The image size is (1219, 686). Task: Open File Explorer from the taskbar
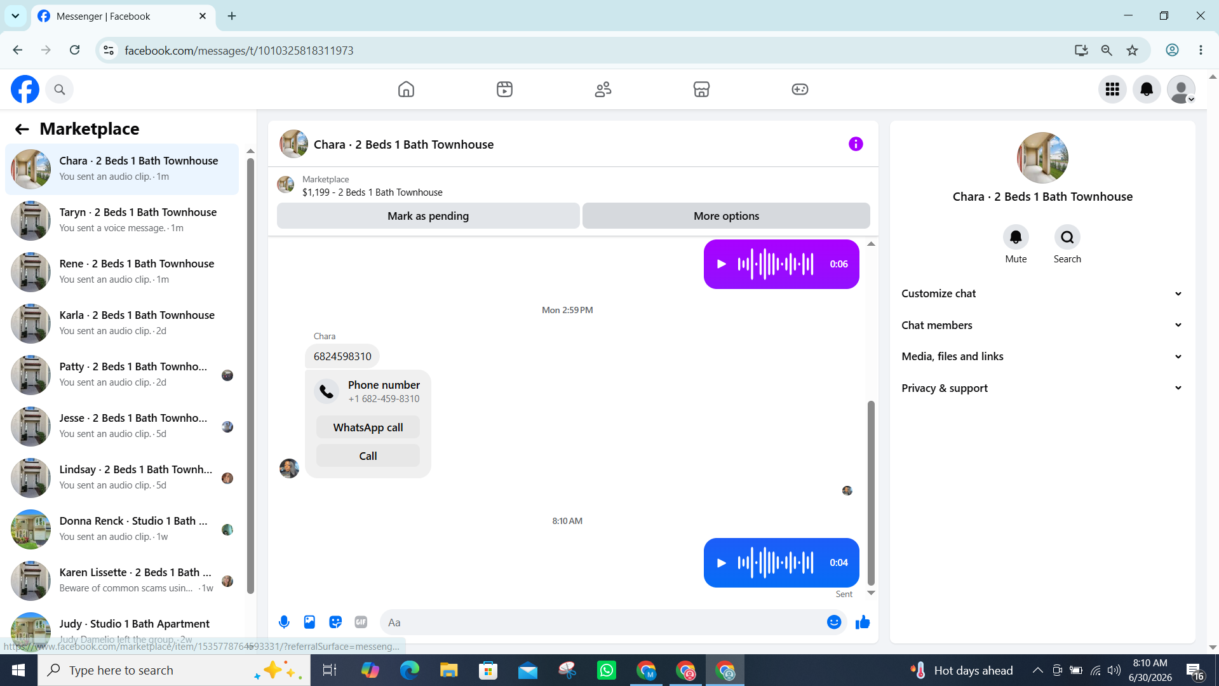click(x=449, y=670)
